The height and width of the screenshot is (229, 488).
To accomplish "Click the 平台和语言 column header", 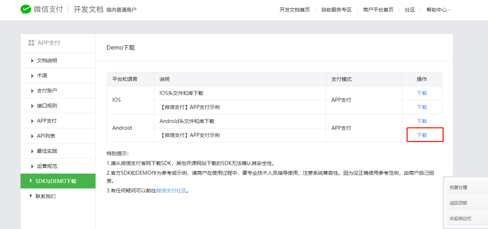I will pyautogui.click(x=130, y=79).
